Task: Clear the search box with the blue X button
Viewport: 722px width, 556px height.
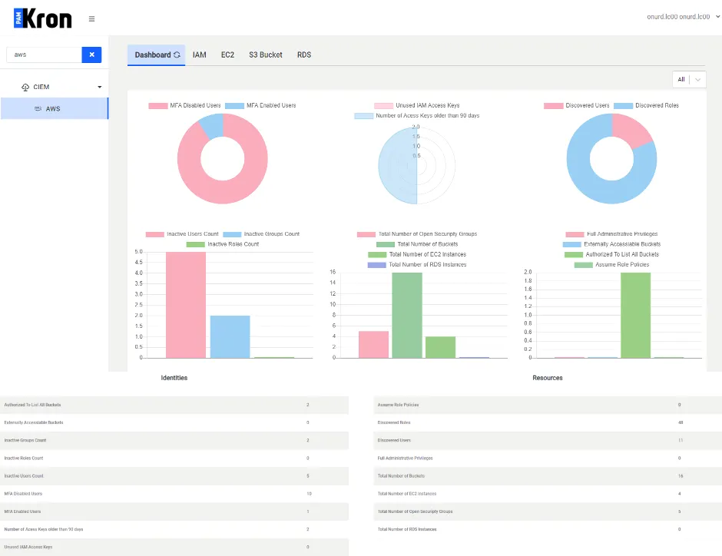Action: (x=91, y=55)
